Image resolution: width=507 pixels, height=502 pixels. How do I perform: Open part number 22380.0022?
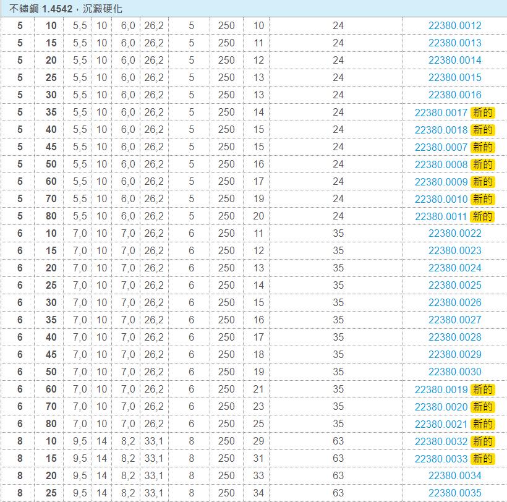click(x=454, y=233)
